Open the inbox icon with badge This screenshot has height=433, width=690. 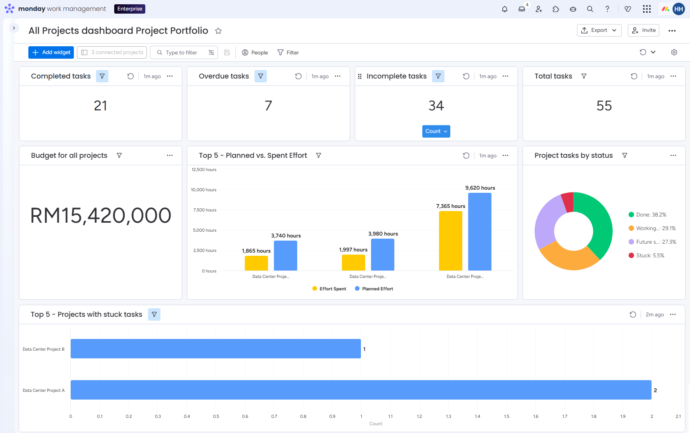[x=522, y=9]
